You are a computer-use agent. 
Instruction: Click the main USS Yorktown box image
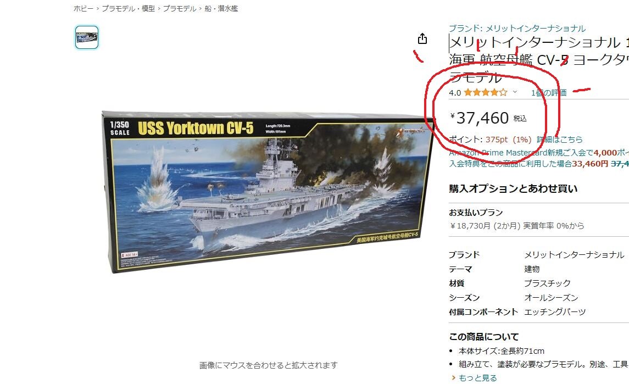[x=268, y=193]
